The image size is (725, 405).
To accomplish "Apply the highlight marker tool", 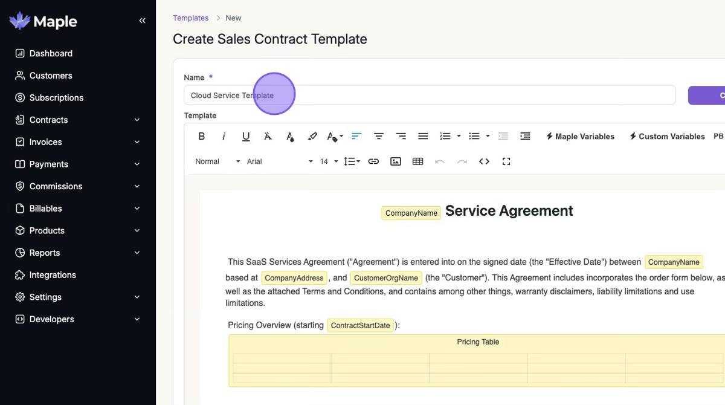I will point(312,137).
